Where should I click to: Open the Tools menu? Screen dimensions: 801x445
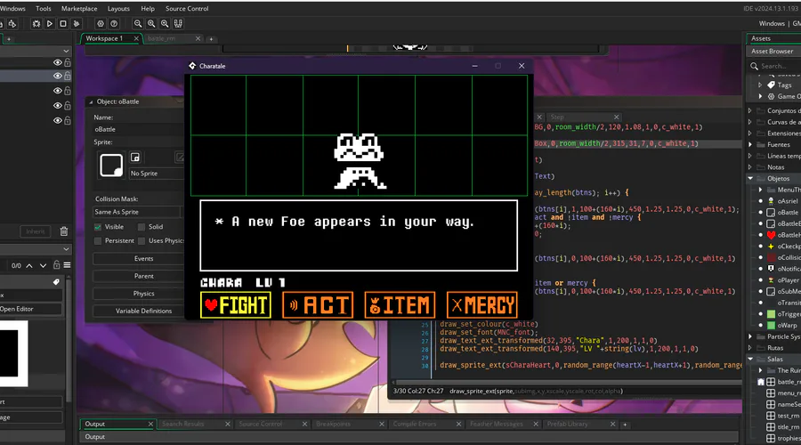point(44,9)
